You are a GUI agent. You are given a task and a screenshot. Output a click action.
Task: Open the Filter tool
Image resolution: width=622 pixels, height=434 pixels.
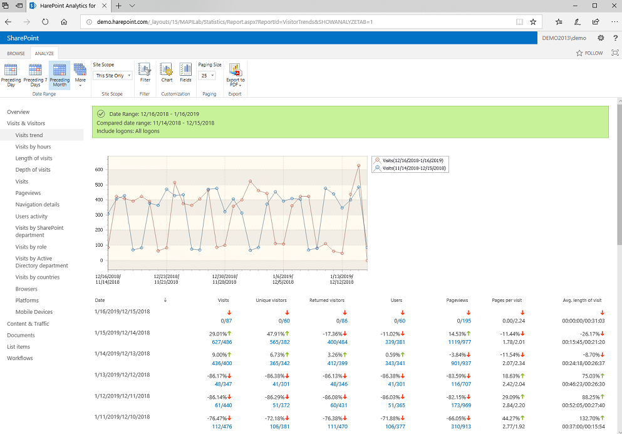point(145,73)
